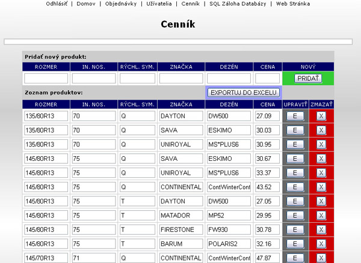Edit the UNIROYAL MS*PLUS6 30.95 row

pos(295,145)
